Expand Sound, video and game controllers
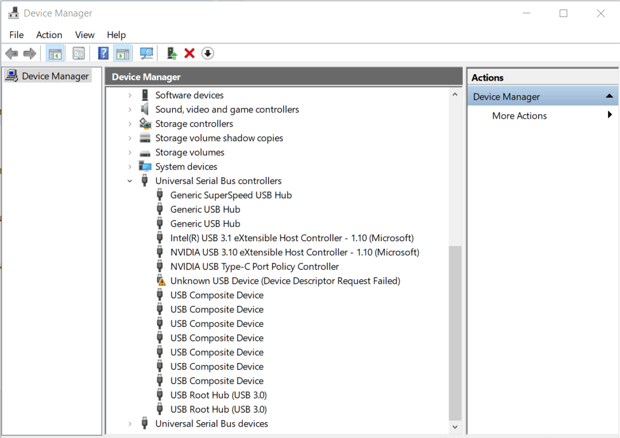 pos(130,109)
